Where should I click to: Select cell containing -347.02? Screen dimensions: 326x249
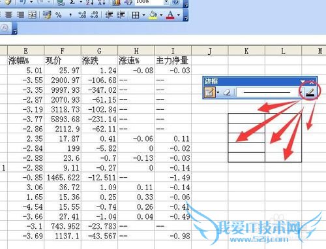99,90
